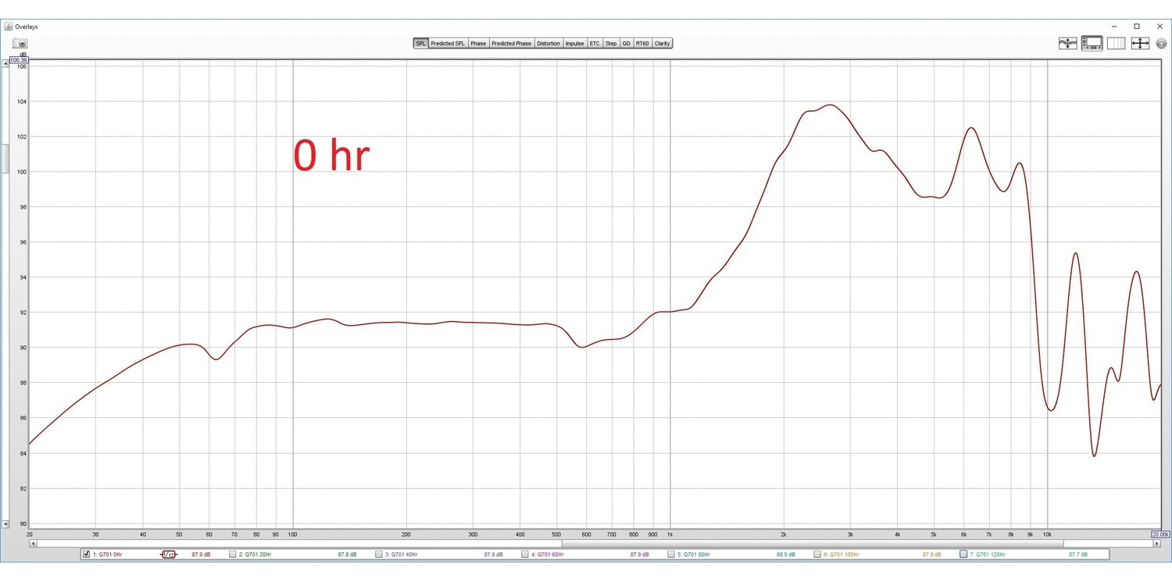
Task: Click horizontal scrollbar right arrow
Action: coord(1157,543)
